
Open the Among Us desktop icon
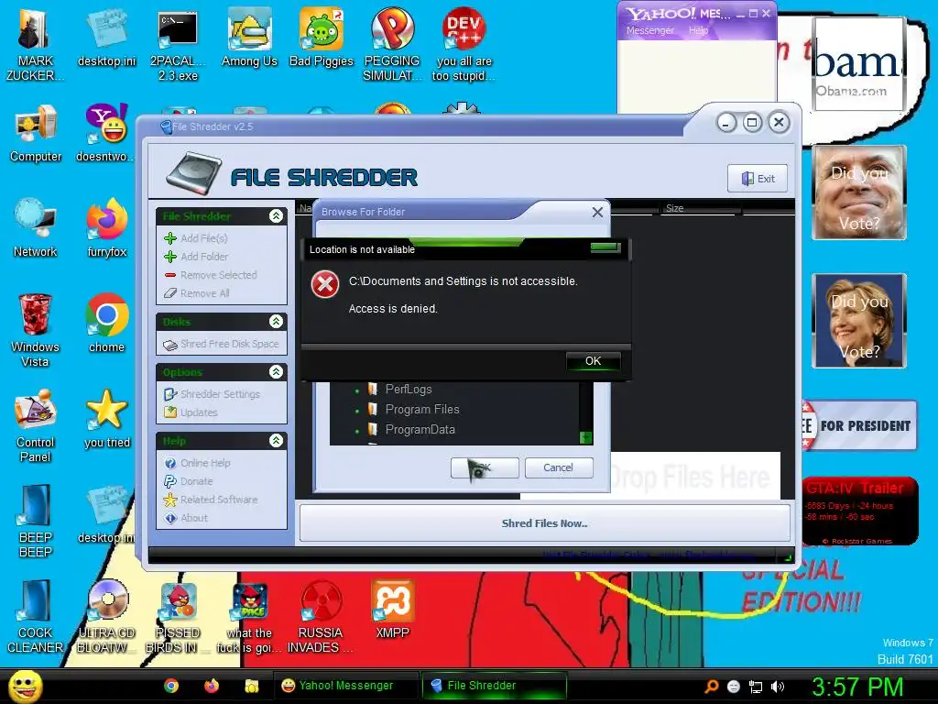click(249, 38)
